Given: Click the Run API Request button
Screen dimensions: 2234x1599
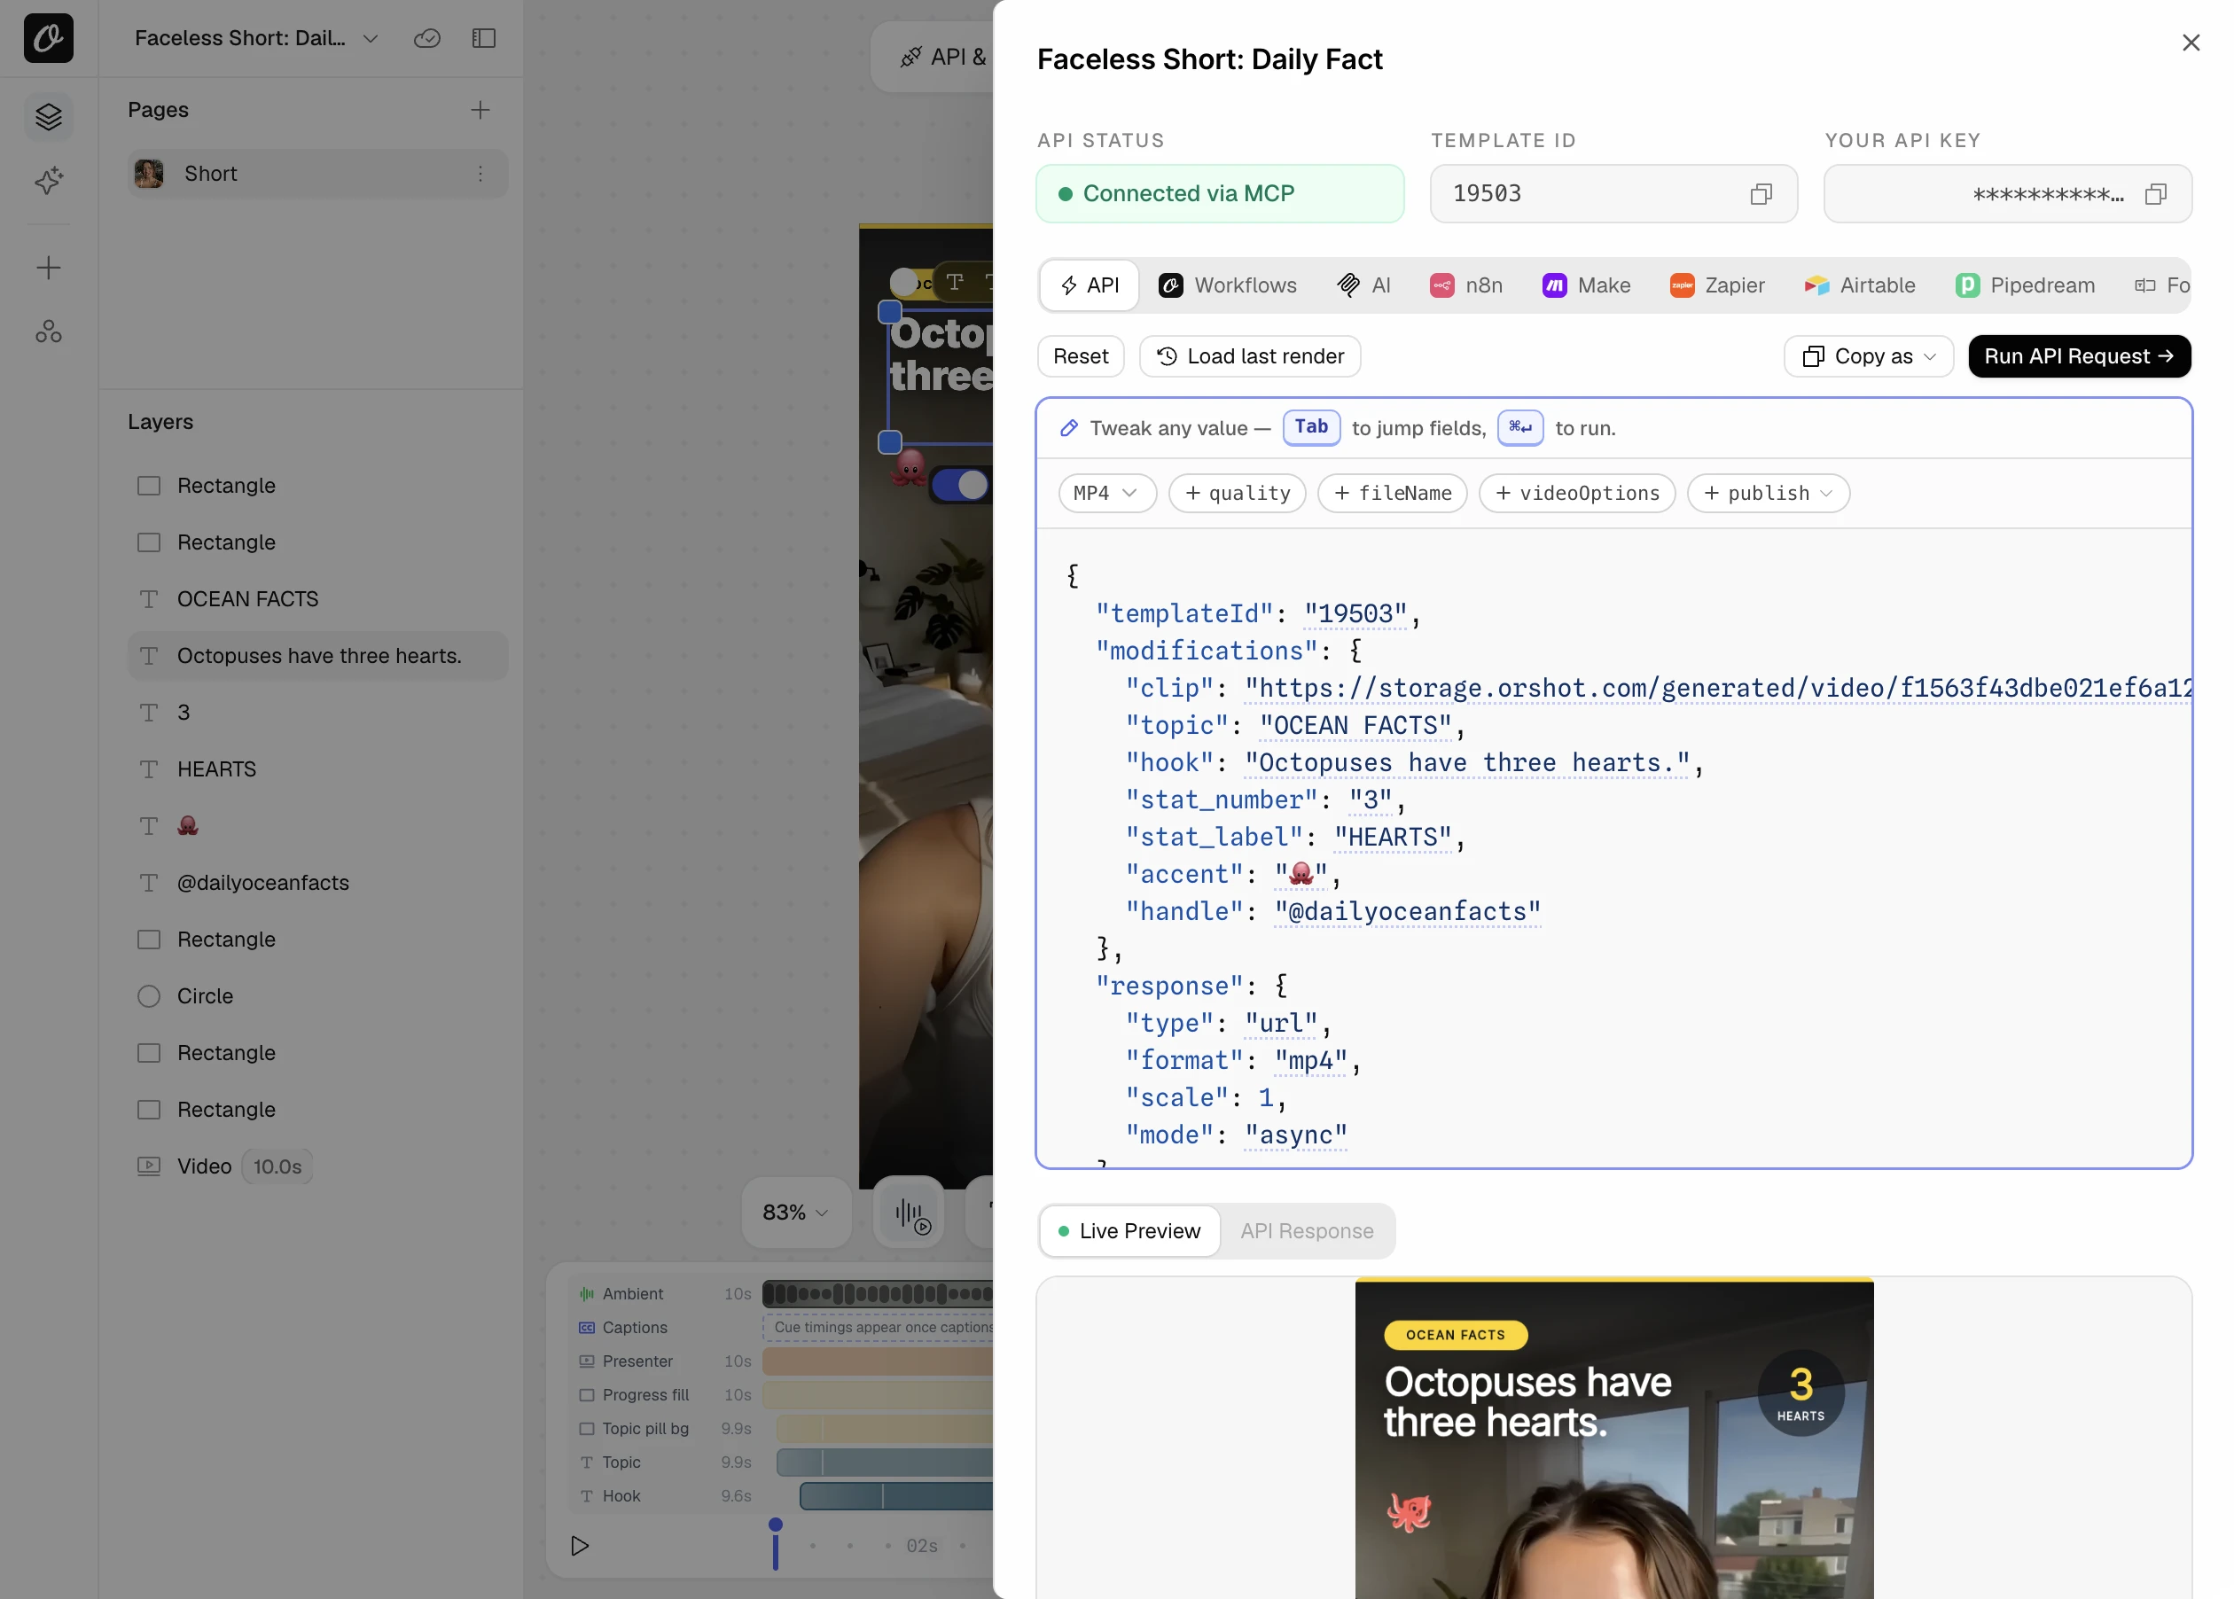Looking at the screenshot, I should (x=2079, y=356).
